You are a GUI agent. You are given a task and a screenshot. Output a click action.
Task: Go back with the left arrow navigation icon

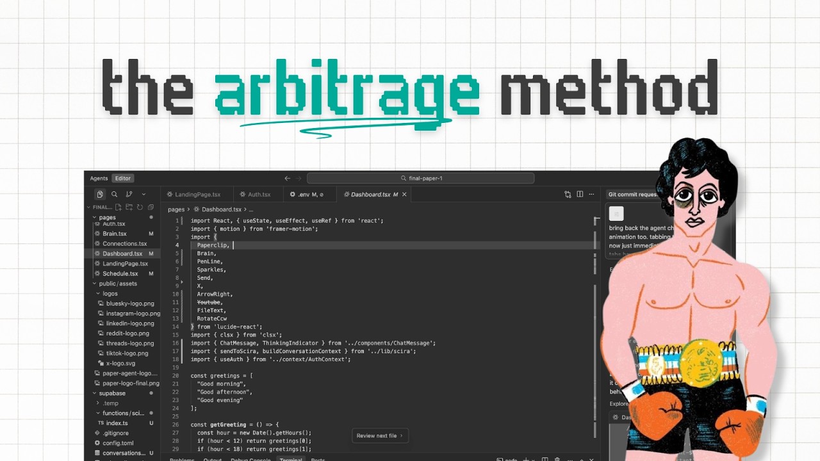tap(287, 179)
